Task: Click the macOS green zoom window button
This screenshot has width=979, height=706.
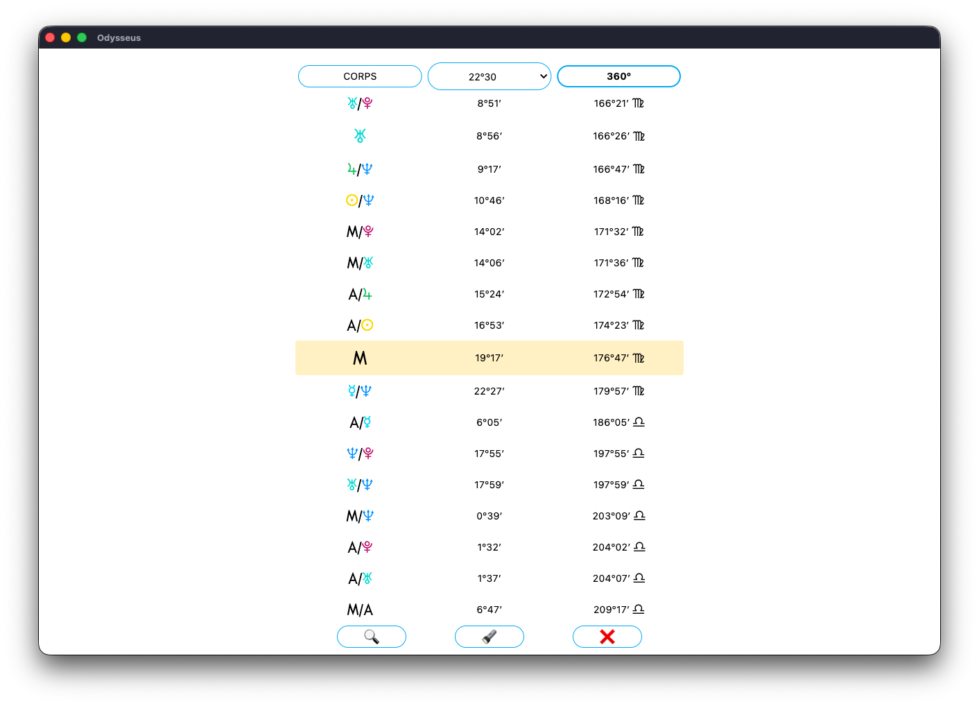Action: tap(82, 37)
